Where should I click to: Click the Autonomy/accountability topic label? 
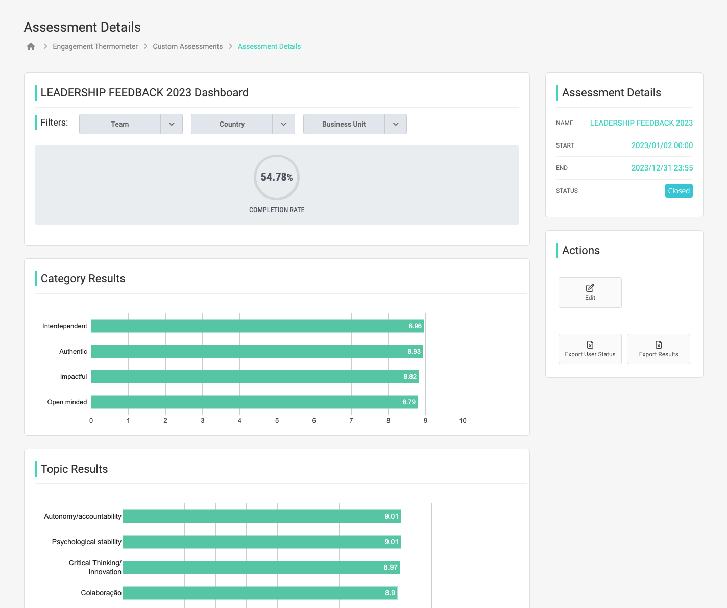[83, 517]
